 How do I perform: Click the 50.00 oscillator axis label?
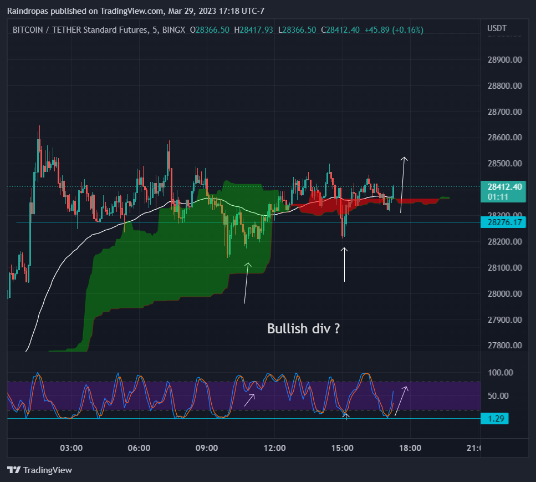pos(498,396)
